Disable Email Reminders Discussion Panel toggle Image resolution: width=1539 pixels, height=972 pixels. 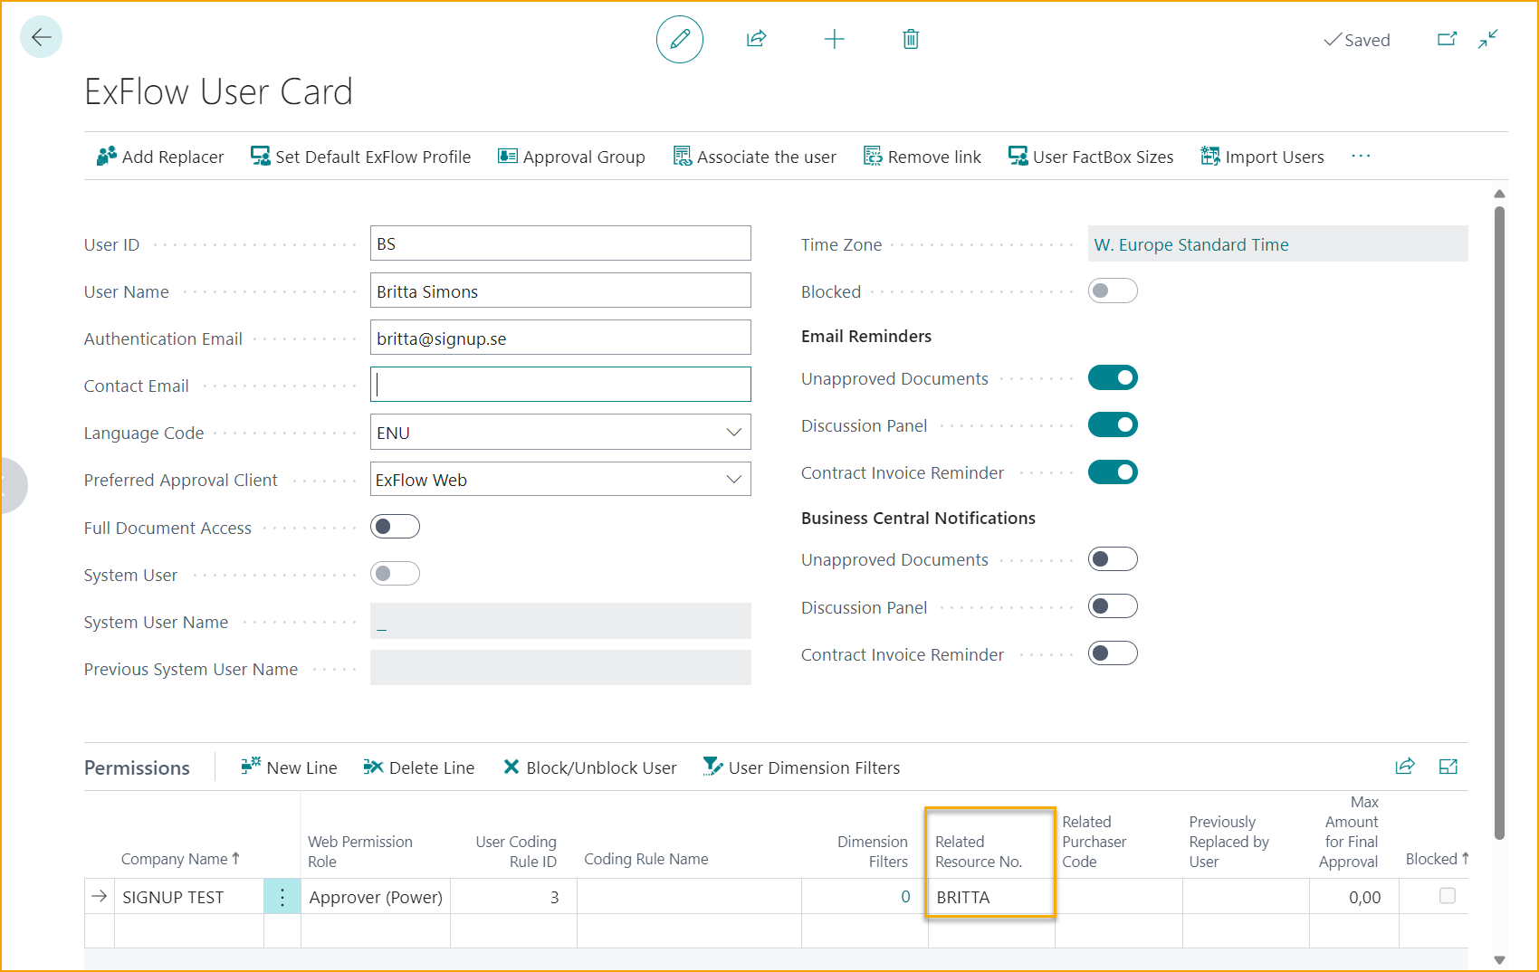[x=1113, y=425]
